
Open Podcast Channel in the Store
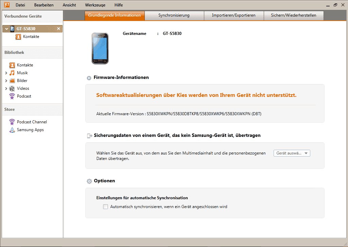pos(32,122)
